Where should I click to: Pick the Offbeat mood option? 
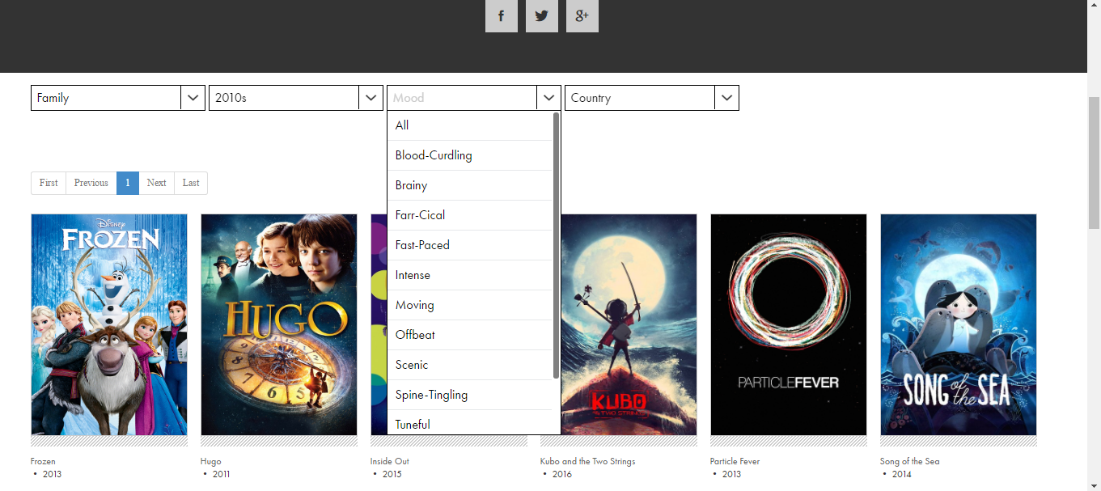[415, 335]
